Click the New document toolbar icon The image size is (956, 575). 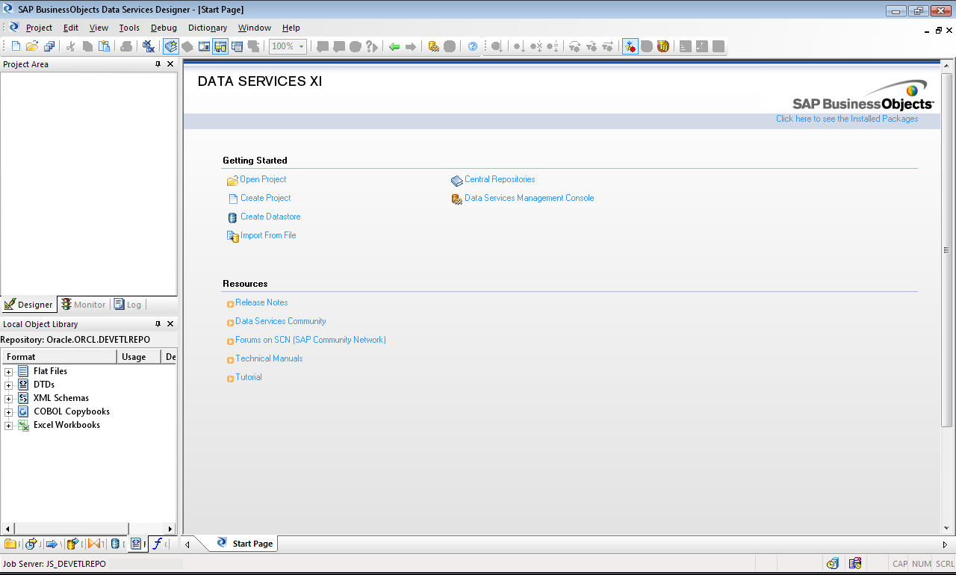pos(16,46)
